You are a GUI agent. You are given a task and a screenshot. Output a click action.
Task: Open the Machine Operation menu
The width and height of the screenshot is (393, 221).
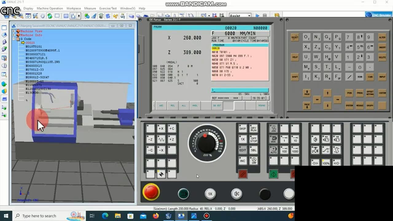coord(50,8)
